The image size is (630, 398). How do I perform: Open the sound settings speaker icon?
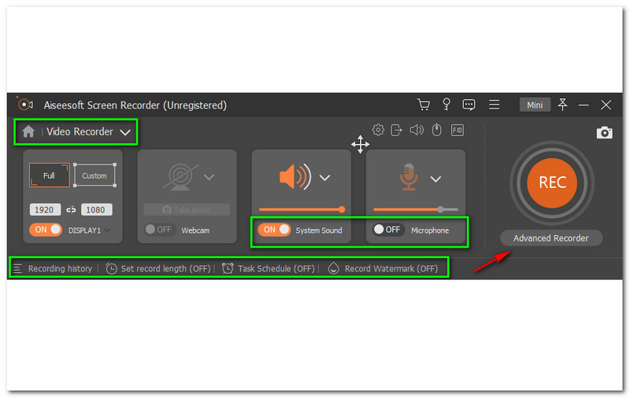coord(417,130)
